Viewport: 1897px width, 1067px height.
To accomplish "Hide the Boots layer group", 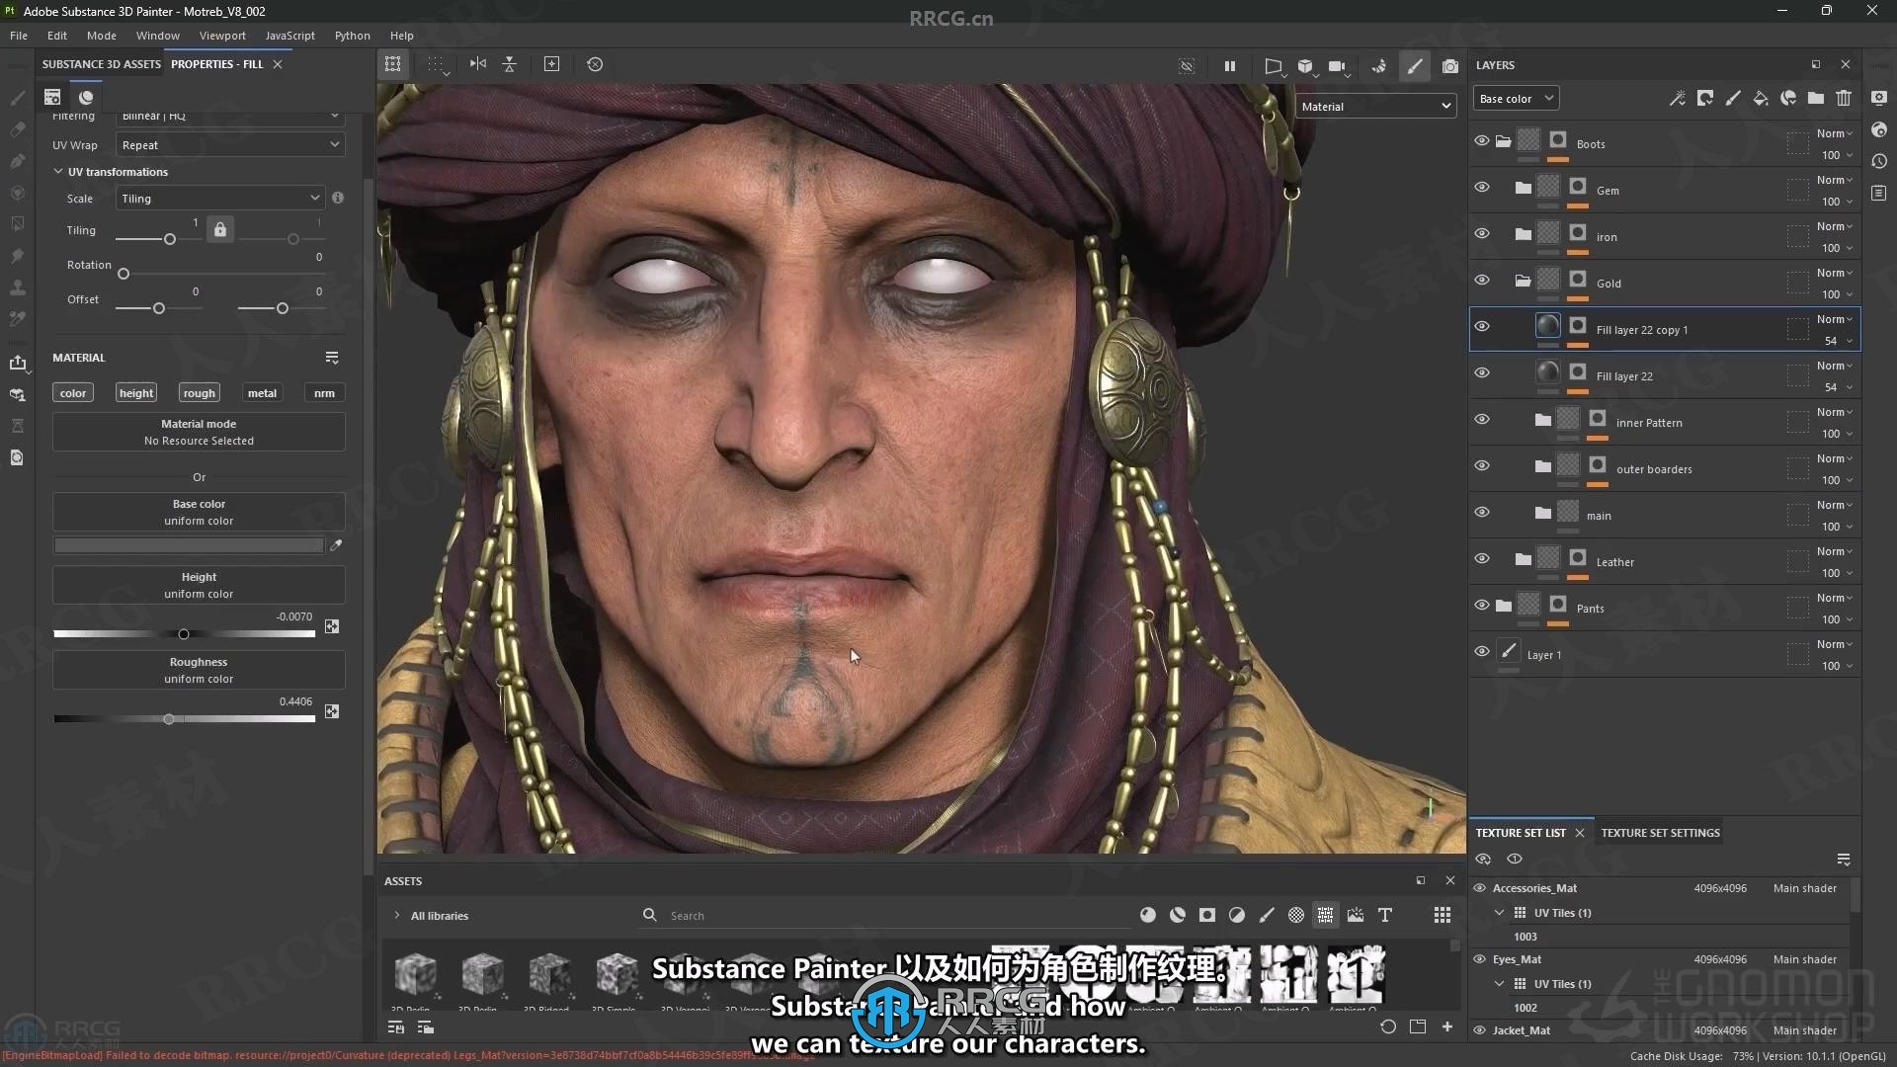I will point(1482,141).
